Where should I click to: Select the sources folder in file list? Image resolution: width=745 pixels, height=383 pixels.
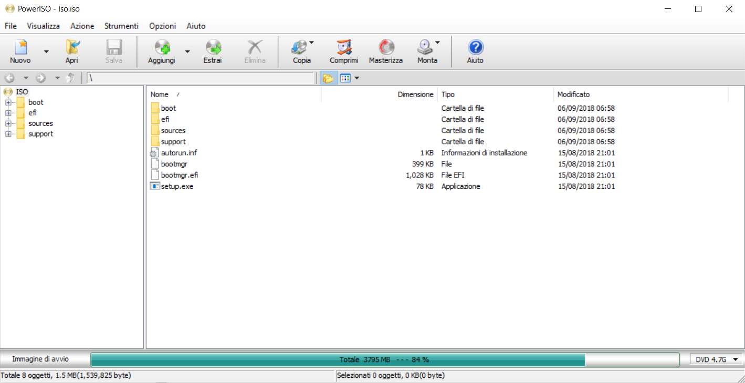(x=173, y=130)
